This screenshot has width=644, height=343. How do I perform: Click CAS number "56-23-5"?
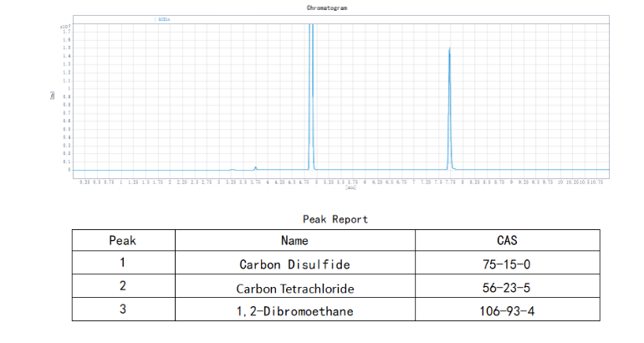coord(506,288)
